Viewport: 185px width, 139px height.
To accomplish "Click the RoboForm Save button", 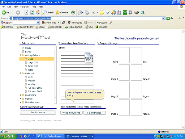I will 89,27.
